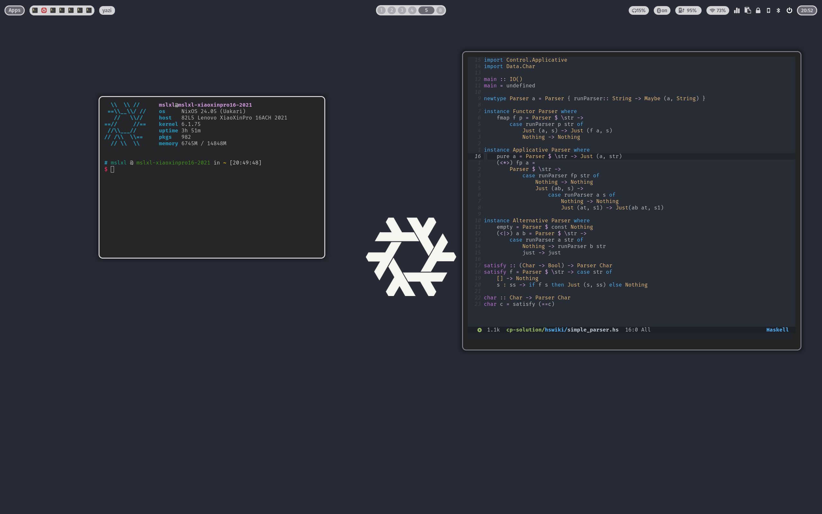Open the Apps launcher menu
Viewport: 822px width, 514px height.
coord(14,10)
